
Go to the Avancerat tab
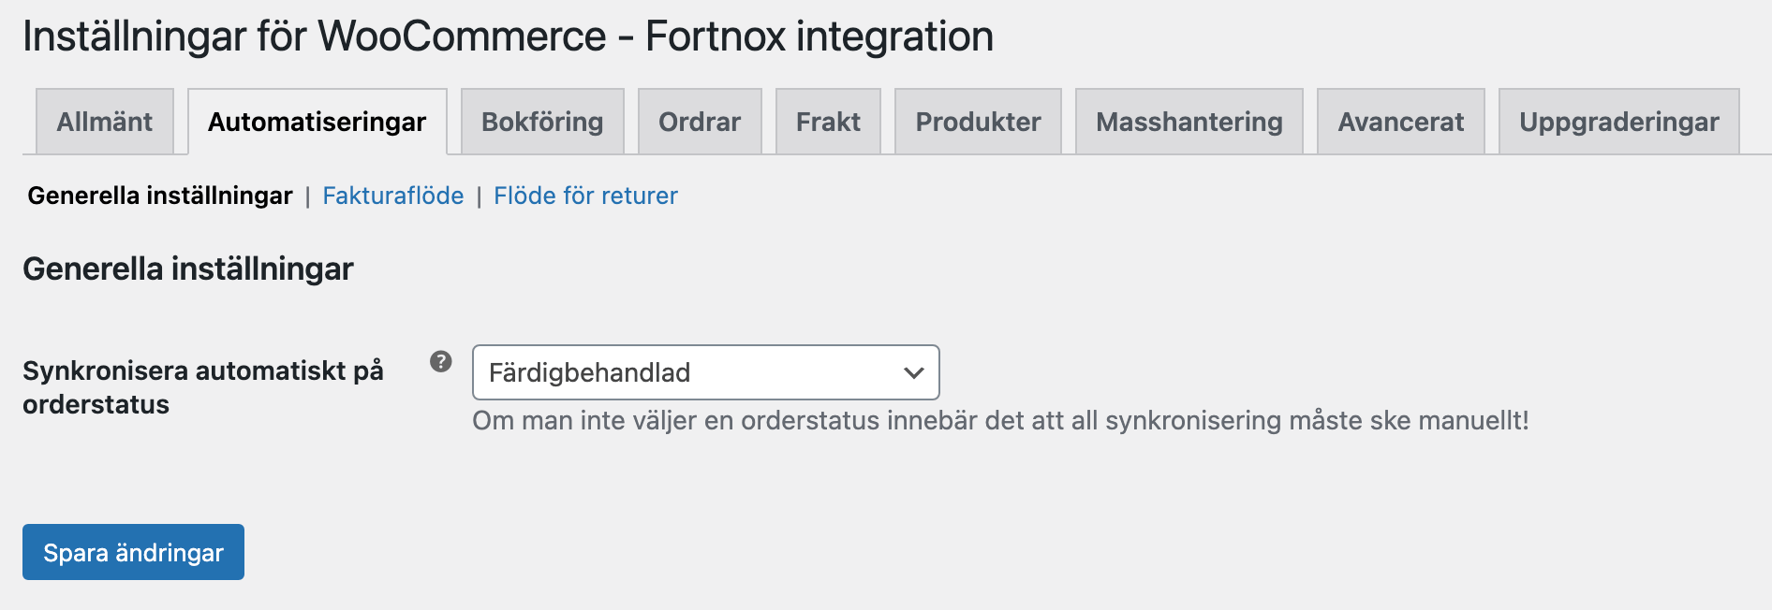(x=1400, y=121)
